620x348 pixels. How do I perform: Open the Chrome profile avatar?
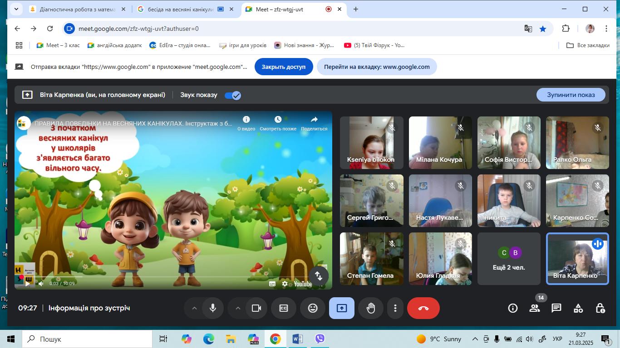[x=590, y=29]
